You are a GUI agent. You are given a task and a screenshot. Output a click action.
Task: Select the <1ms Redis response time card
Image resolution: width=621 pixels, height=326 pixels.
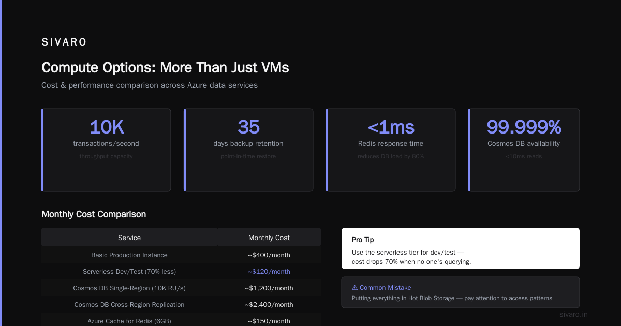(391, 150)
